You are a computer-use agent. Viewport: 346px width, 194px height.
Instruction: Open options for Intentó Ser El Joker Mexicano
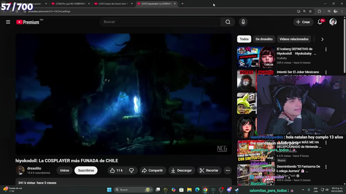pyautogui.click(x=326, y=72)
